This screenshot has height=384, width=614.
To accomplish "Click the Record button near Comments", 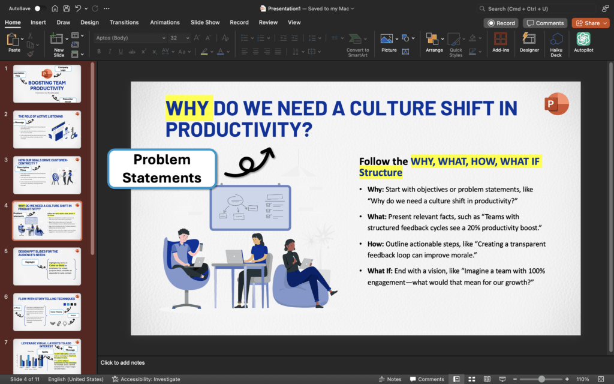I will click(501, 23).
